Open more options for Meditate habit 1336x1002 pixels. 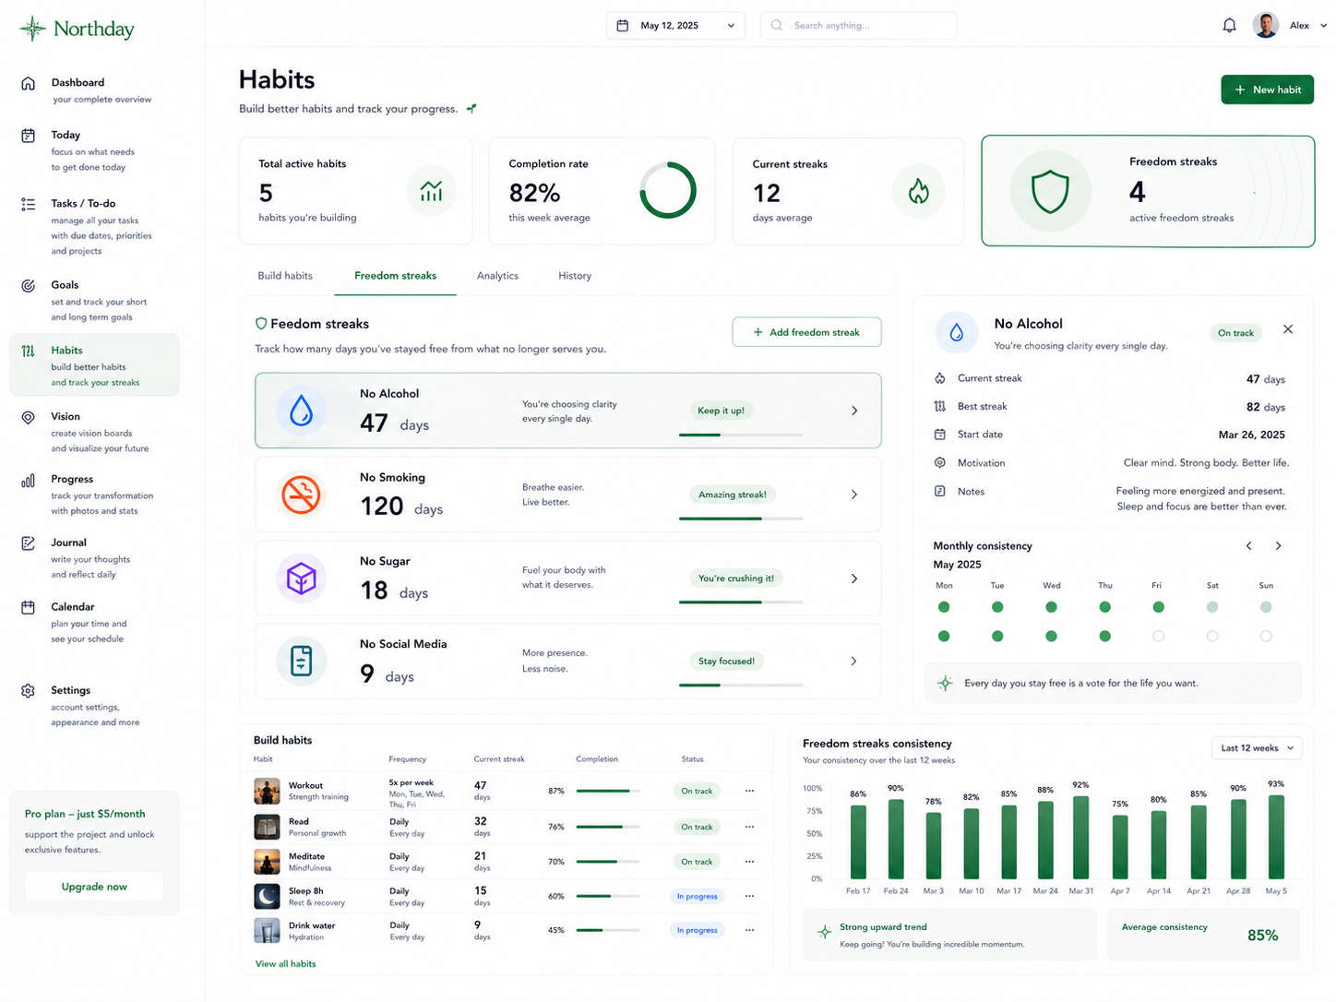749,862
